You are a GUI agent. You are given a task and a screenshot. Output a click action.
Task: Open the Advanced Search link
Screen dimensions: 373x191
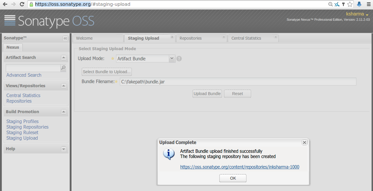coord(24,75)
